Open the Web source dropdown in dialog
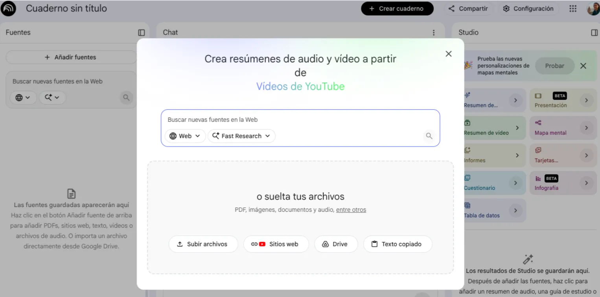600x297 pixels. click(x=185, y=136)
